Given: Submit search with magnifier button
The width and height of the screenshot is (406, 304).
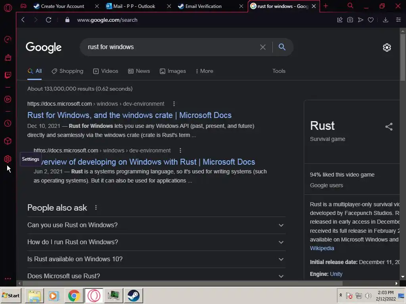Looking at the screenshot, I should [282, 47].
